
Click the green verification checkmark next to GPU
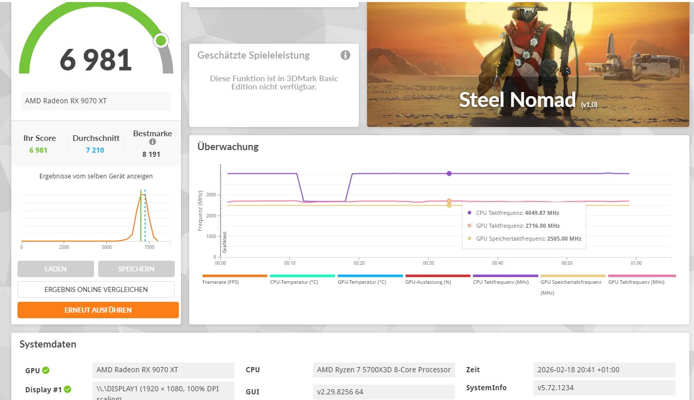[x=46, y=370]
